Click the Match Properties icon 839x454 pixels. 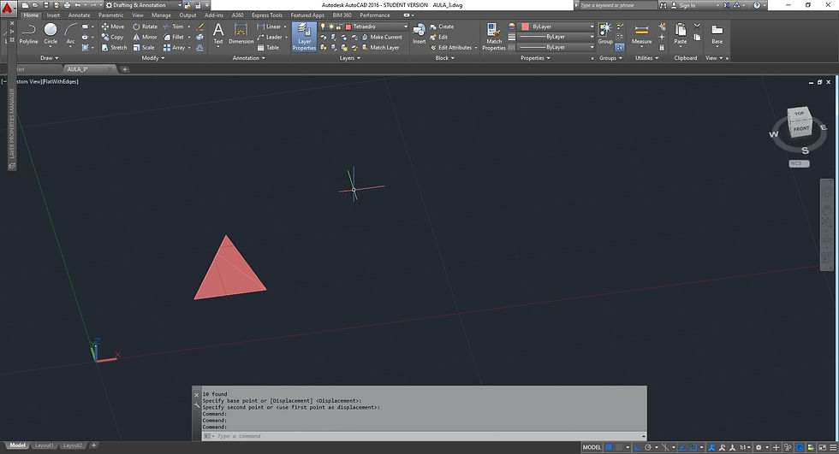click(x=494, y=36)
